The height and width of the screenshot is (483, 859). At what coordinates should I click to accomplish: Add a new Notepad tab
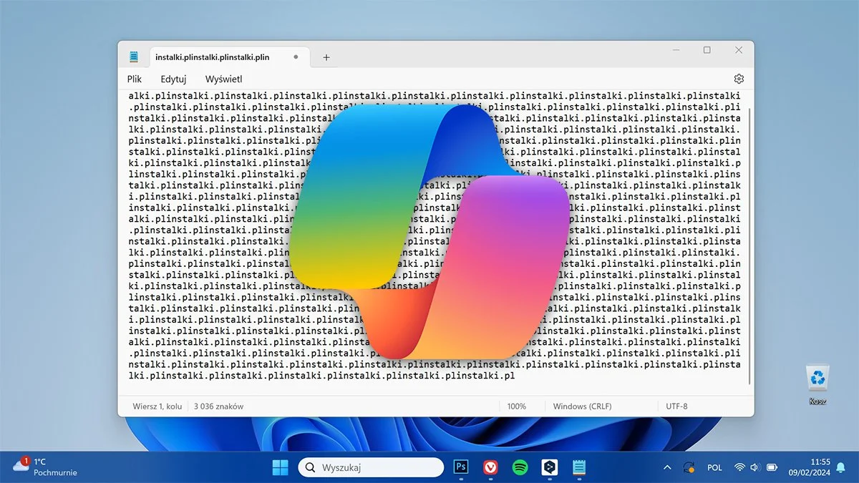[x=326, y=57]
